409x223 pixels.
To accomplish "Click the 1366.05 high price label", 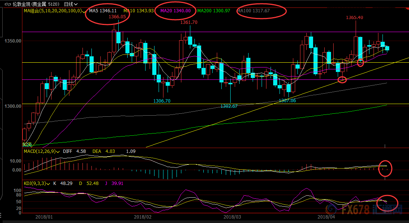I will 117,17.
